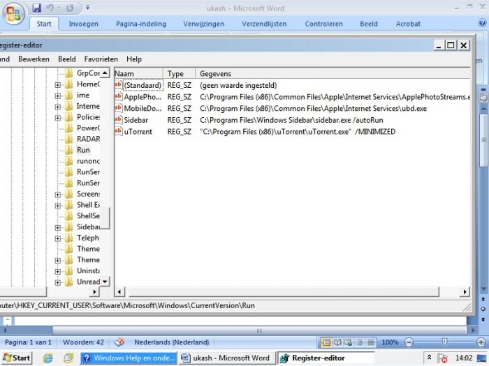Viewport: 489px width, 366px height.
Task: Click the spelling check status icon
Action: coord(119,342)
